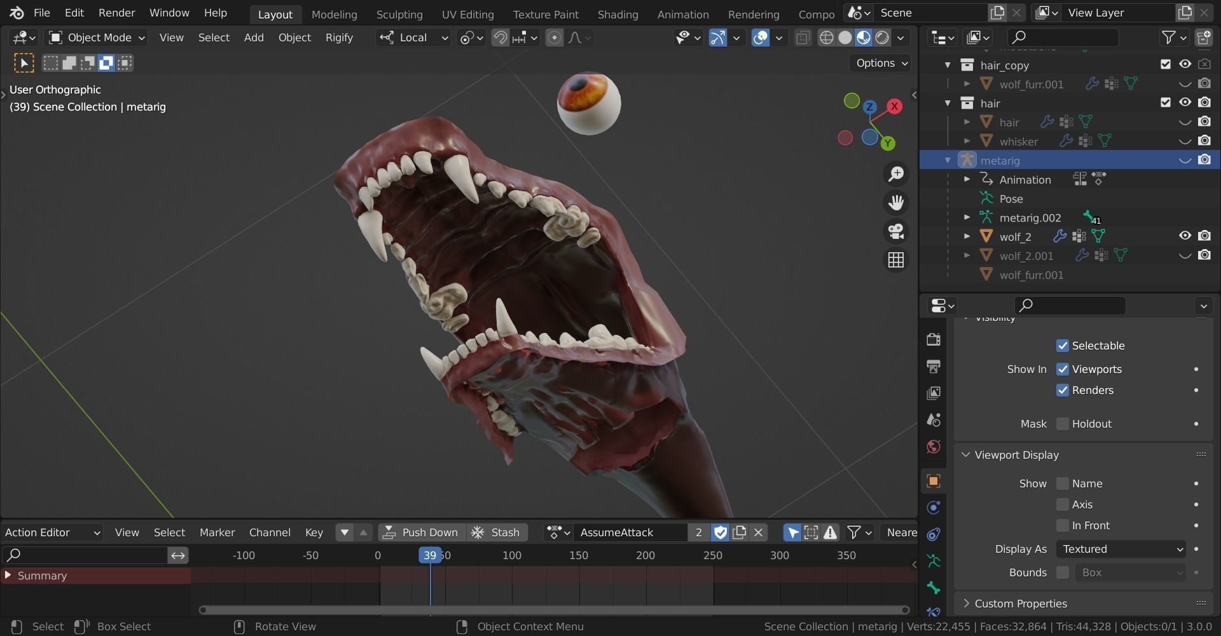
Task: Click Blender logo menu
Action: [x=17, y=13]
